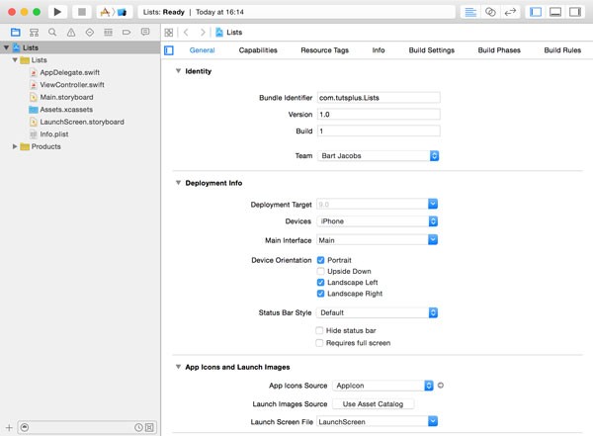593x436 pixels.
Task: Show recently modified files filter
Action: pyautogui.click(x=138, y=427)
